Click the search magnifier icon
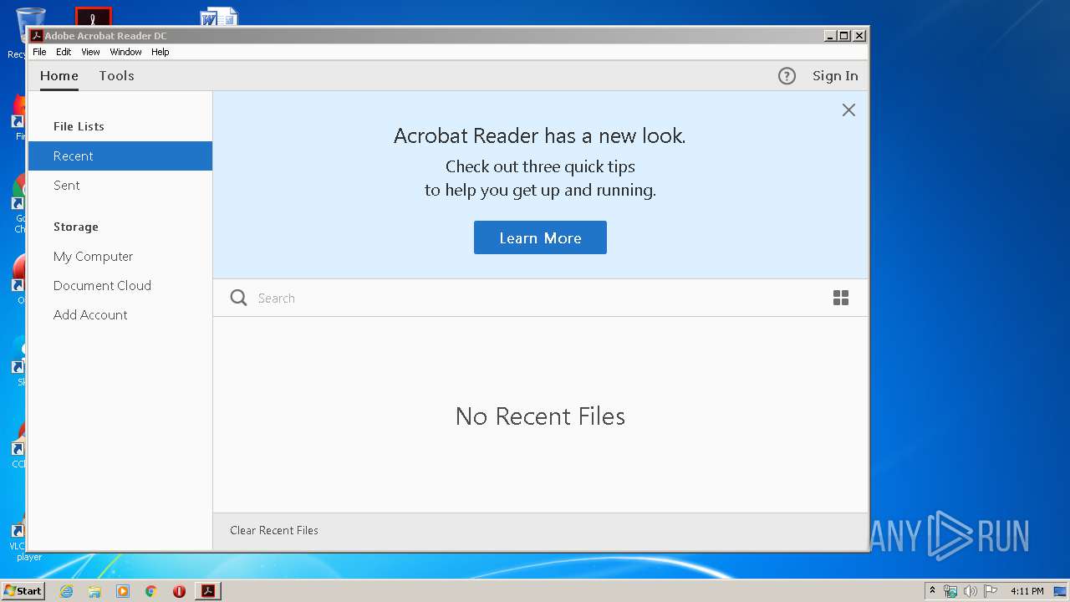This screenshot has height=602, width=1070. tap(238, 298)
